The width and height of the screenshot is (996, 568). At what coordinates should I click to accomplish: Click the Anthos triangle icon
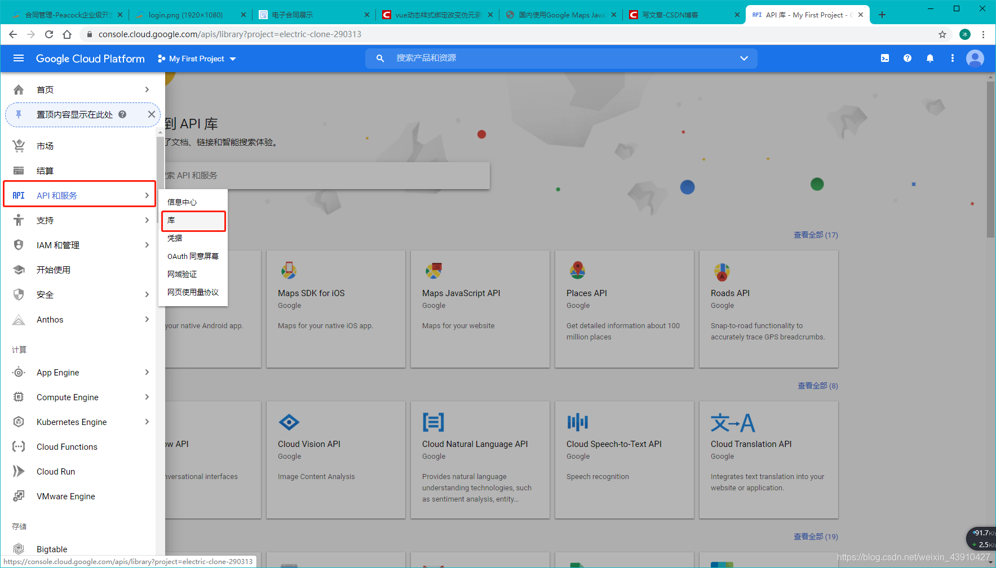19,319
